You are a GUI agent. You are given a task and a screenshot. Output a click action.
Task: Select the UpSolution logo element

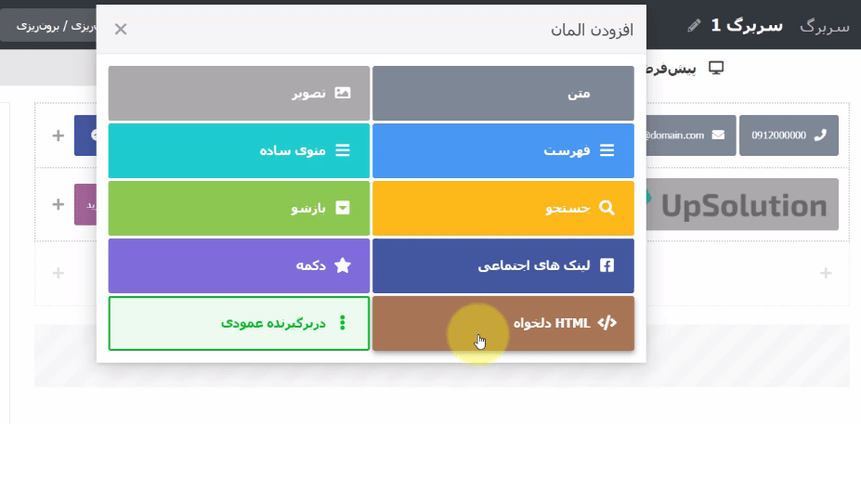[742, 204]
